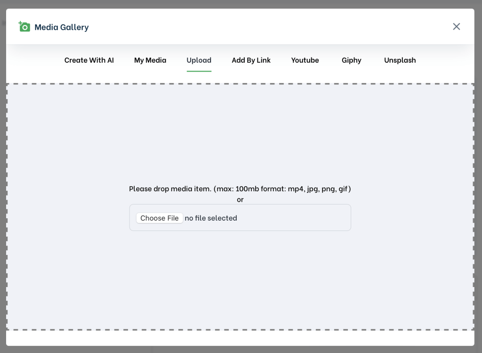Switch to the Create With AI tab
This screenshot has width=482, height=353.
pos(89,60)
